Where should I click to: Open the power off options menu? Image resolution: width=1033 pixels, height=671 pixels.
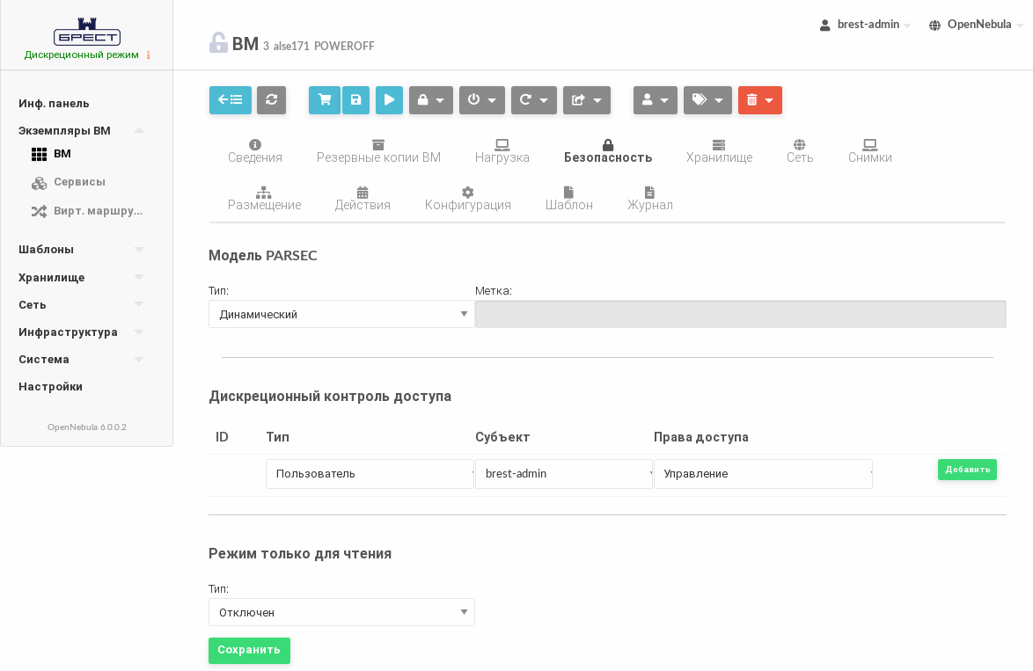(481, 100)
